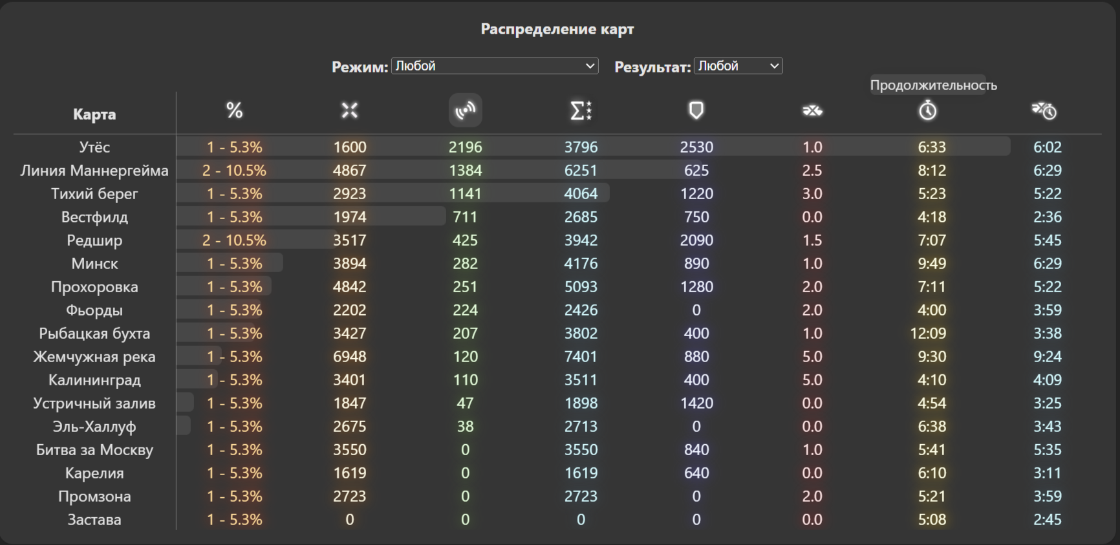Sort by sigma total damage icon
The height and width of the screenshot is (545, 1120).
tap(581, 111)
